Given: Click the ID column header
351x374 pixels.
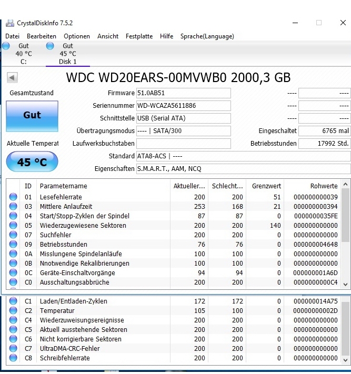Looking at the screenshot, I should click(x=28, y=186).
